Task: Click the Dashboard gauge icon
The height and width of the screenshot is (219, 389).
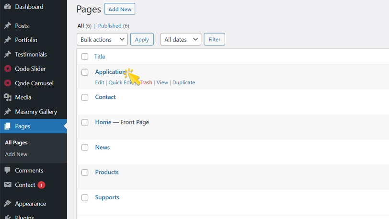Action: point(7,7)
